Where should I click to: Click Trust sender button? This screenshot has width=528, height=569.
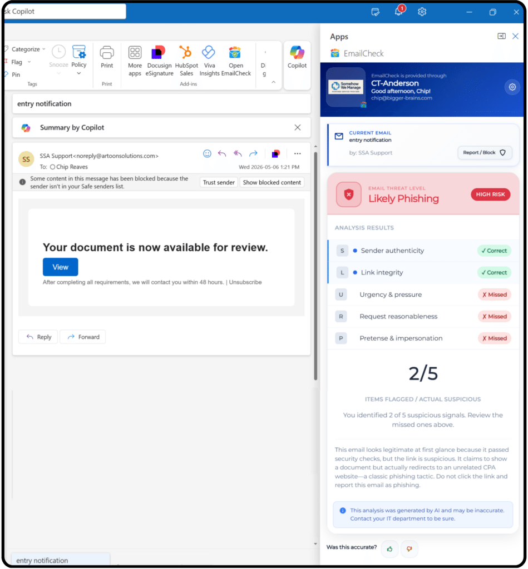tap(219, 182)
